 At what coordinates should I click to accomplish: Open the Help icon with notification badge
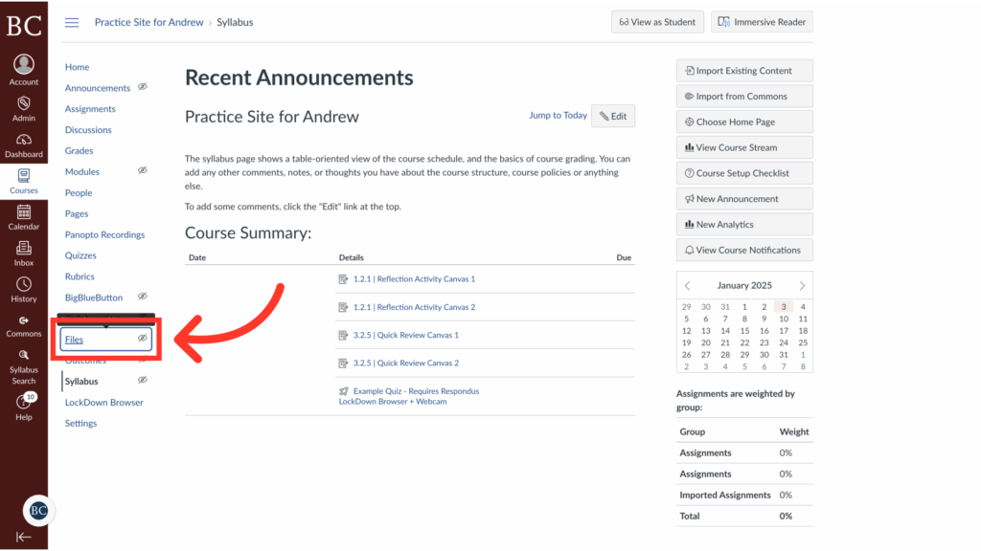point(23,400)
